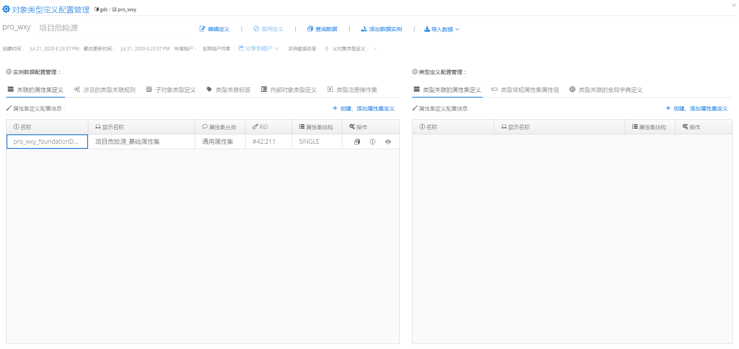Click the gear icon beside 对象类型定义配置管理
The height and width of the screenshot is (349, 739).
pyautogui.click(x=6, y=9)
